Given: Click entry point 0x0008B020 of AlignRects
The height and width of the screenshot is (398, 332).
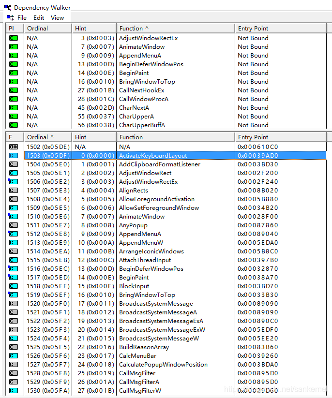Looking at the screenshot, I should (x=257, y=191).
